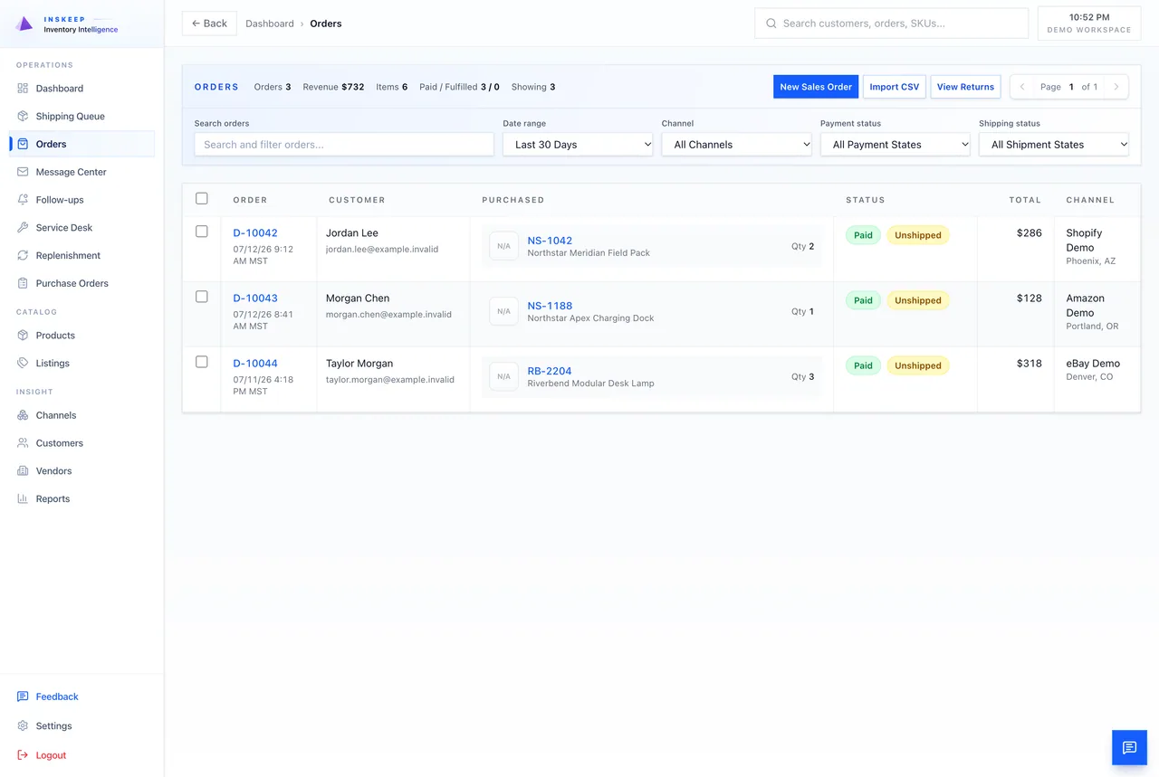
Task: Click the $318 total cell
Action: (1029, 363)
